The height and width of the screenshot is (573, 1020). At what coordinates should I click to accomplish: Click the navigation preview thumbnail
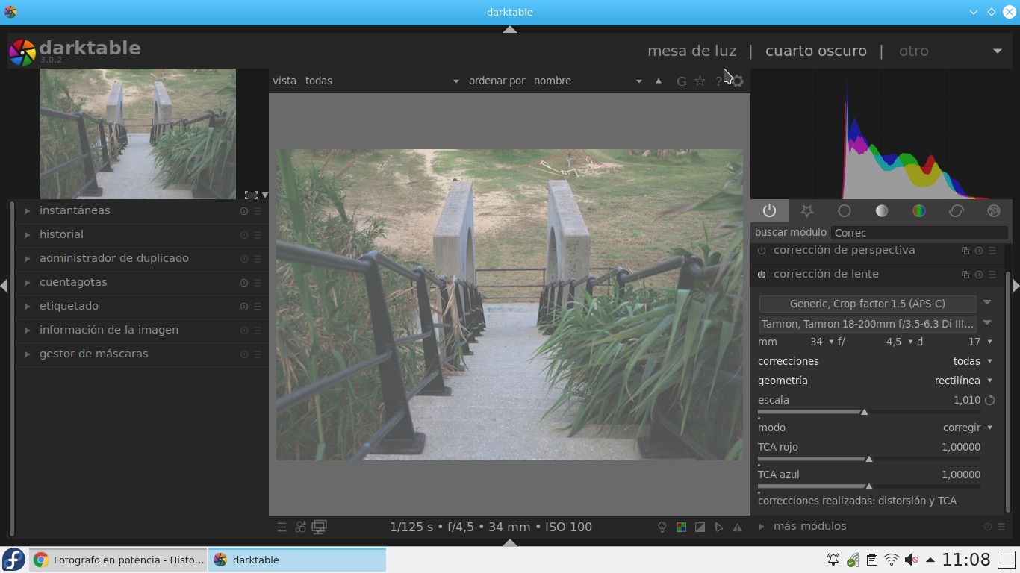pos(138,134)
